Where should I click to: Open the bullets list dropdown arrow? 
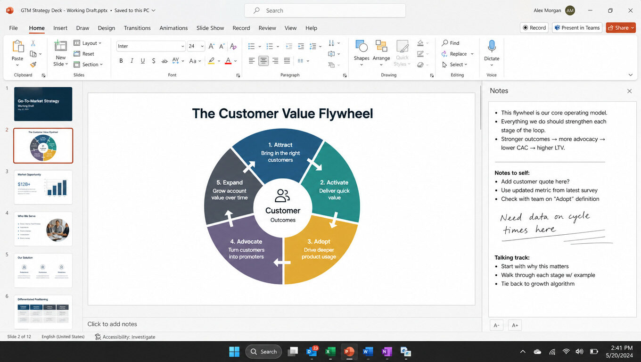pyautogui.click(x=259, y=46)
